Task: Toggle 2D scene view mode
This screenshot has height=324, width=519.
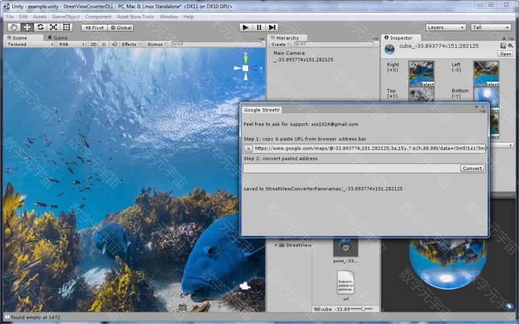Action: point(93,45)
